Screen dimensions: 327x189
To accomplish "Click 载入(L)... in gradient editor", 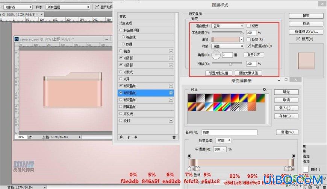I will [286, 108].
